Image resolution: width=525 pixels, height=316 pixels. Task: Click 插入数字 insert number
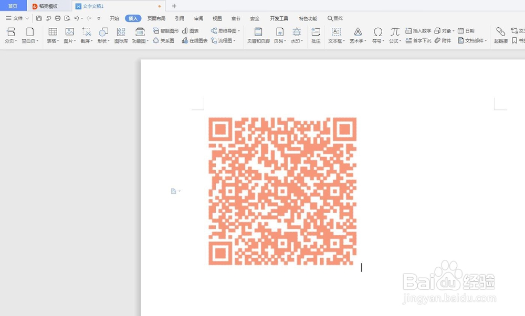point(418,31)
